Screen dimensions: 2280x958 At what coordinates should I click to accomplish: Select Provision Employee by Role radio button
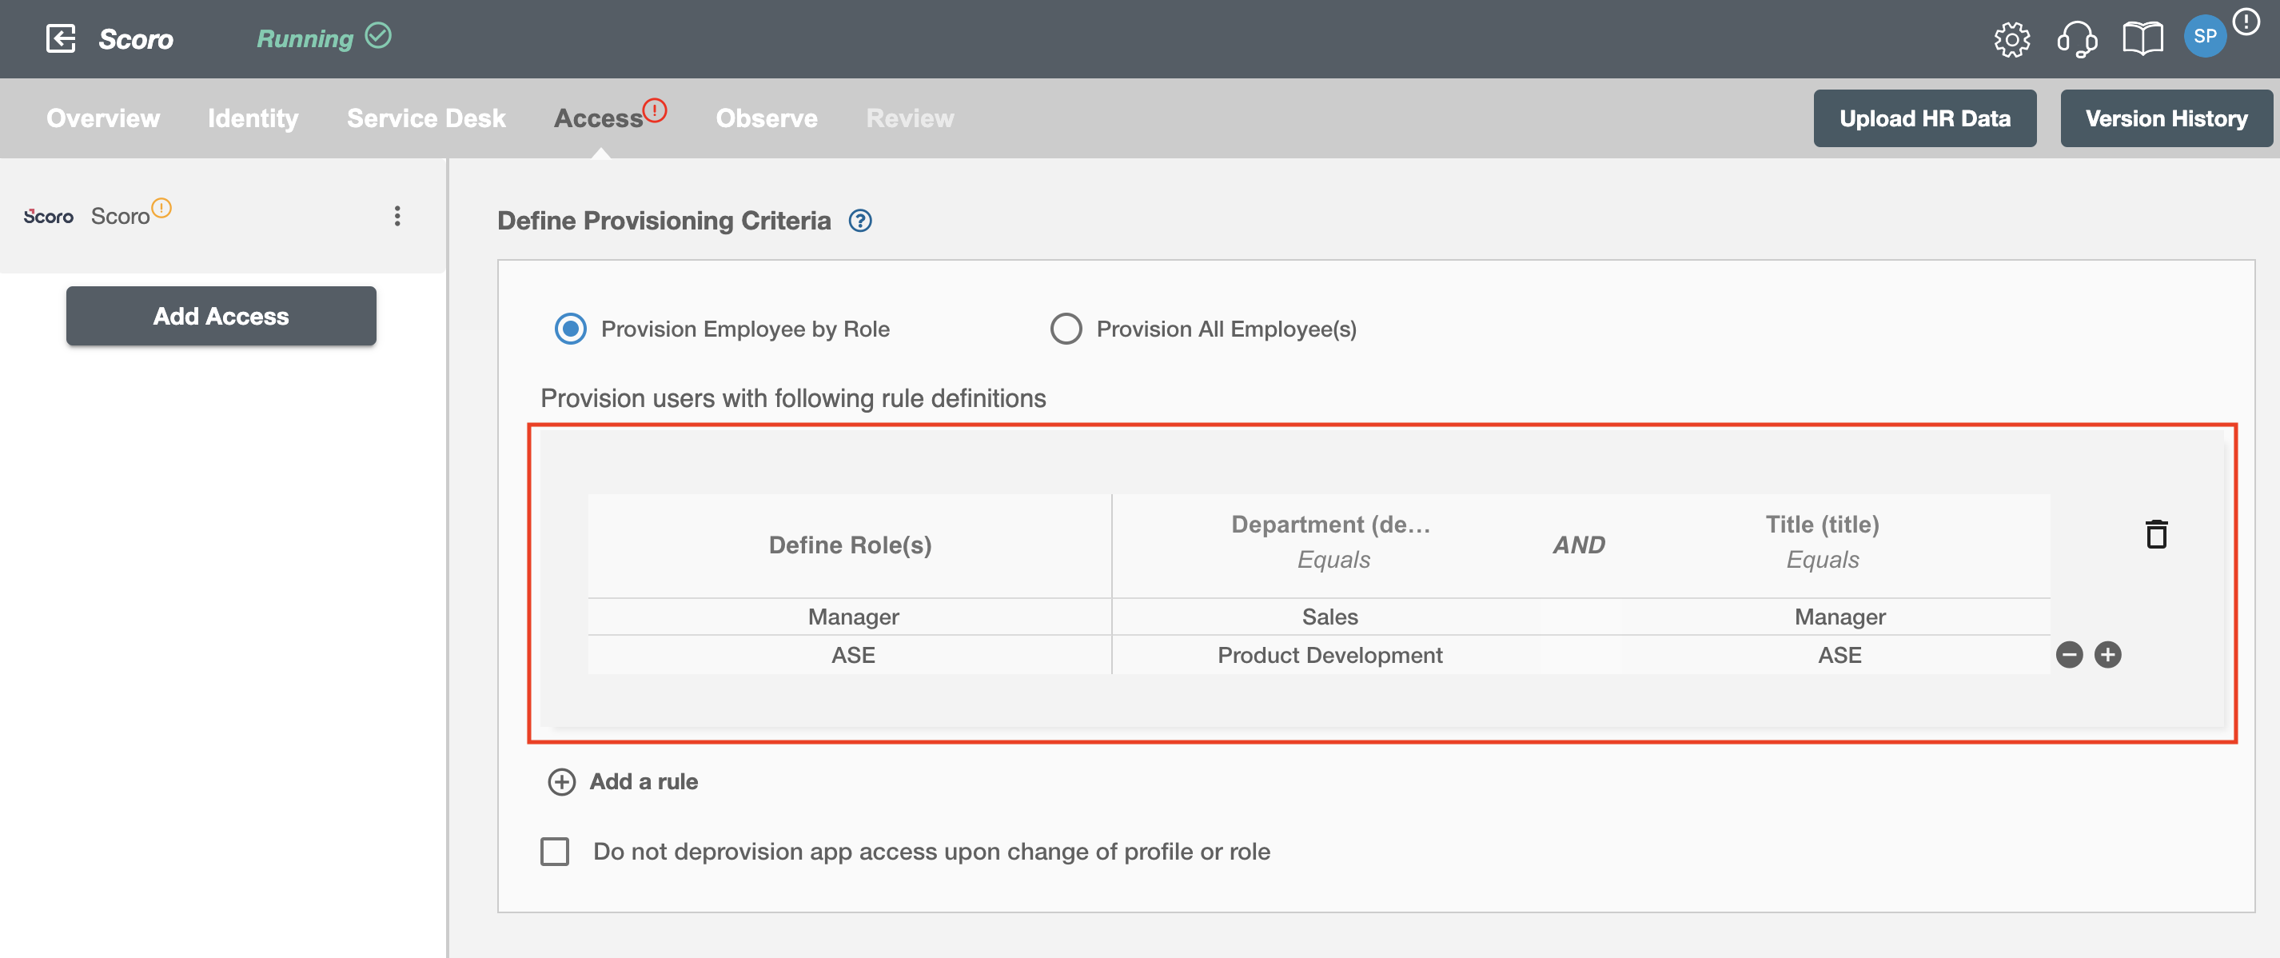pyautogui.click(x=570, y=329)
